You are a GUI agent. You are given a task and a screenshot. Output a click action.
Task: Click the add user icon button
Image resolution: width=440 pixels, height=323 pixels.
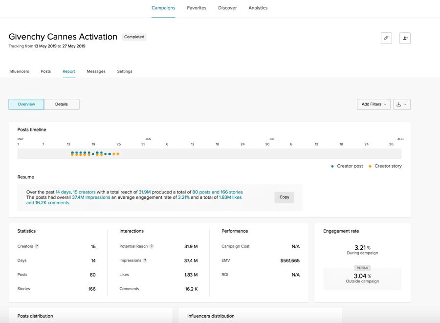tap(405, 38)
